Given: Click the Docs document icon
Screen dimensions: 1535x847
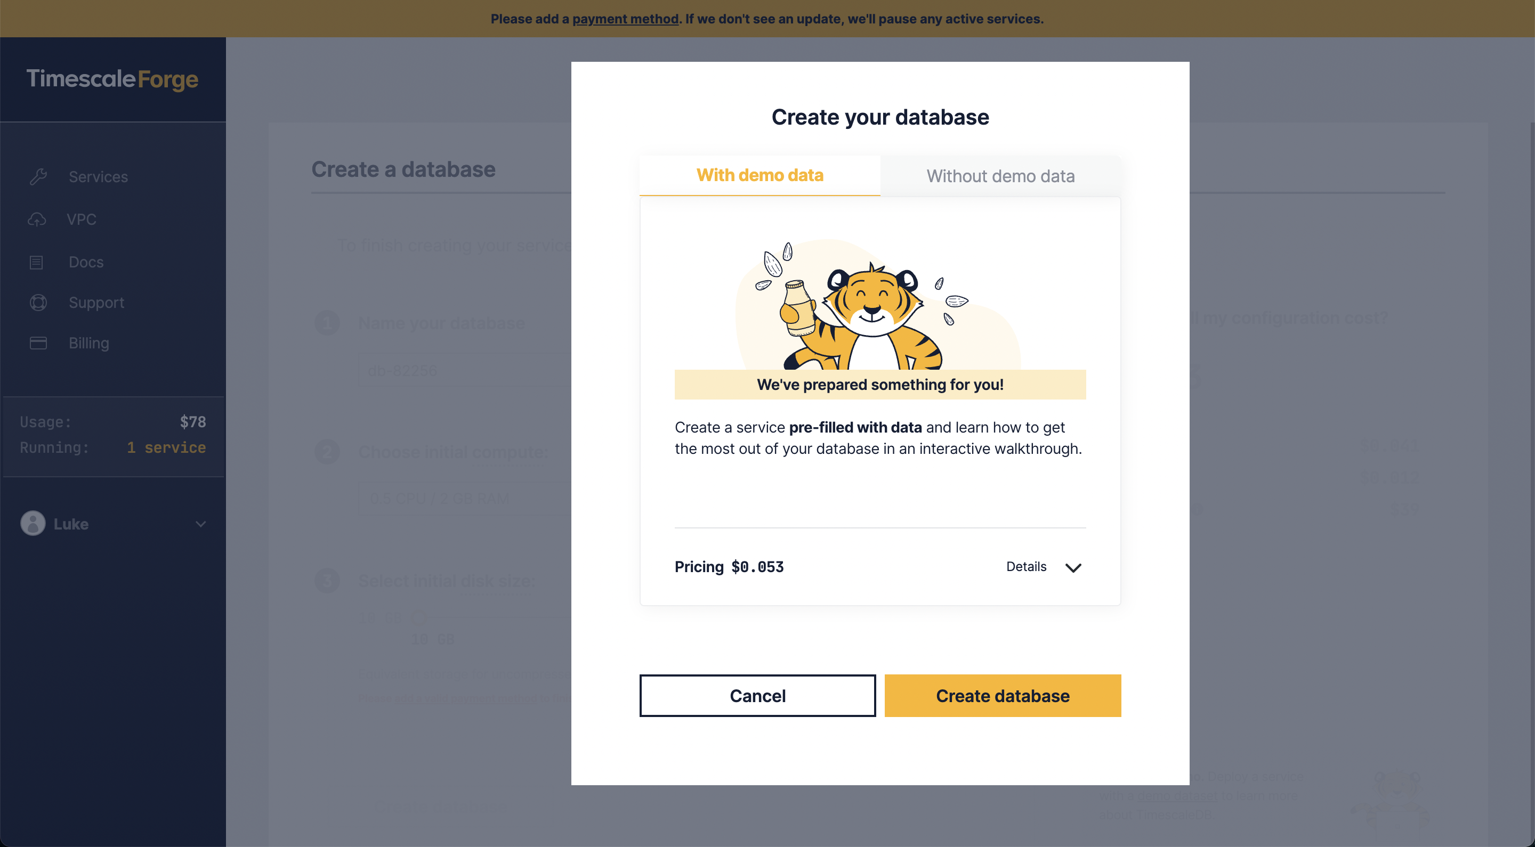Looking at the screenshot, I should point(36,262).
